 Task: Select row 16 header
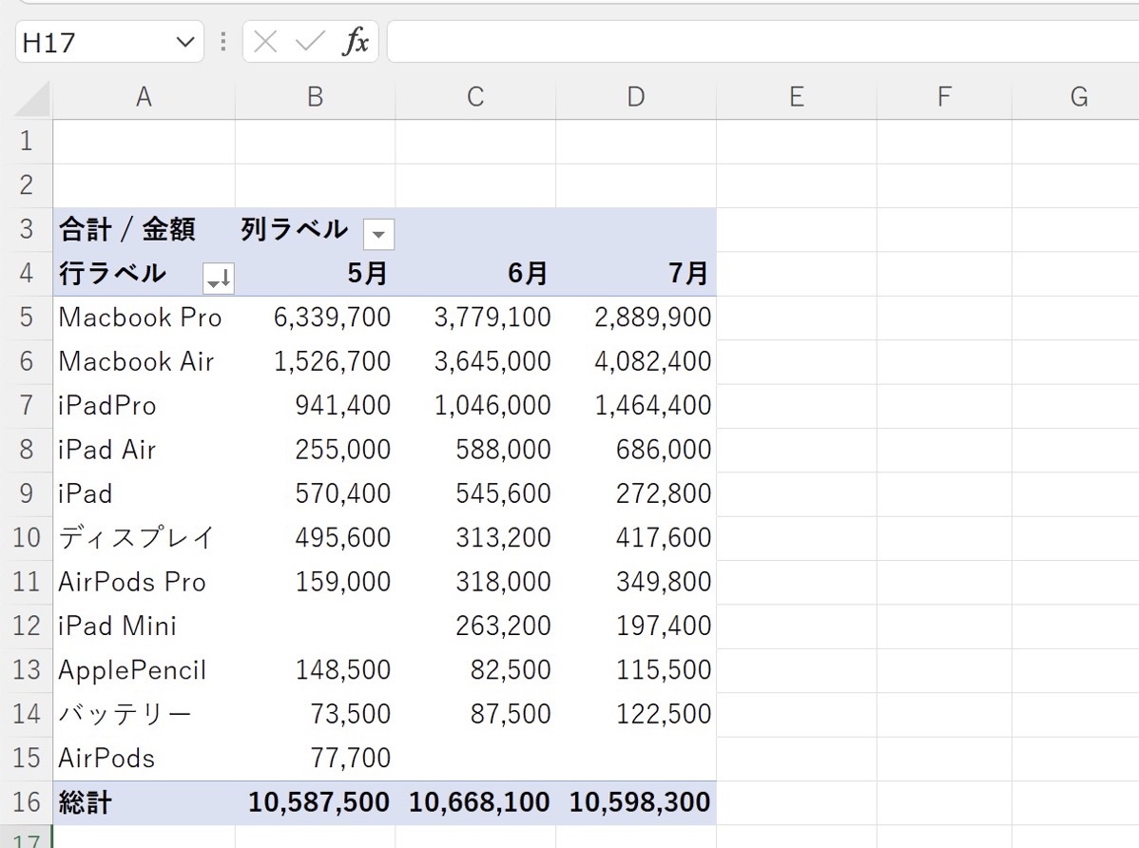pos(27,802)
